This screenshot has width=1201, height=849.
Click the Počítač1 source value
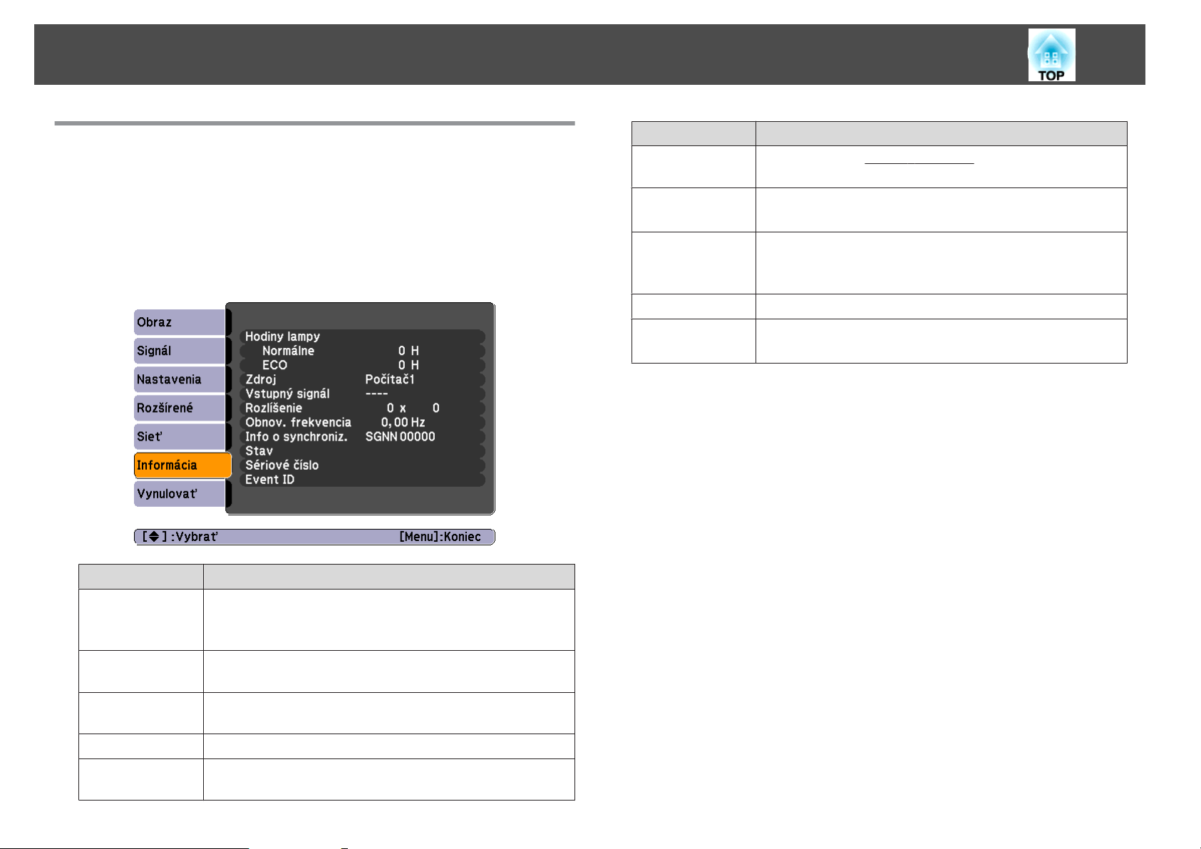pyautogui.click(x=390, y=379)
